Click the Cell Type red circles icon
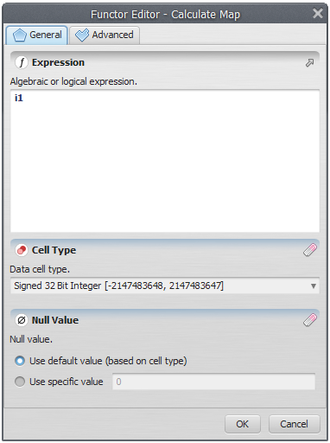 point(22,250)
